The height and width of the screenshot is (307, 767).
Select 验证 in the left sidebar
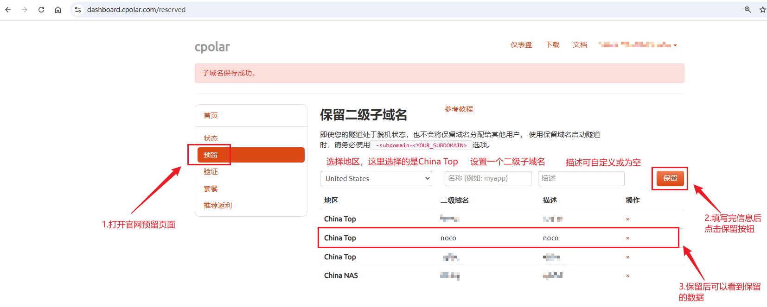(211, 172)
